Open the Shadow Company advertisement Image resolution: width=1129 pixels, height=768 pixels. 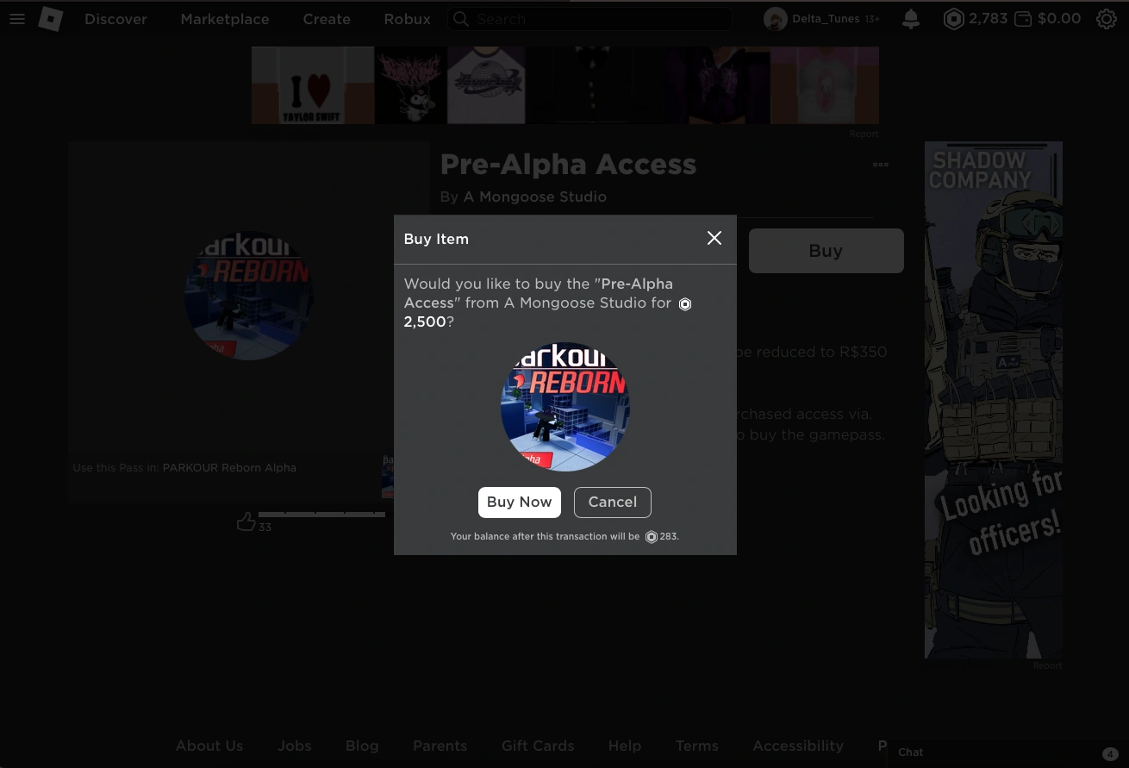coord(994,401)
